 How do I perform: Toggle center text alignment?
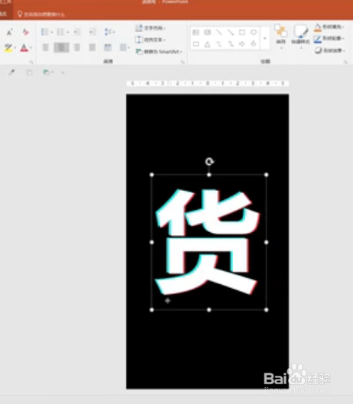click(x=61, y=47)
